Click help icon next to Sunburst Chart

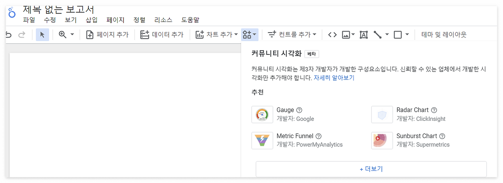pyautogui.click(x=442, y=136)
